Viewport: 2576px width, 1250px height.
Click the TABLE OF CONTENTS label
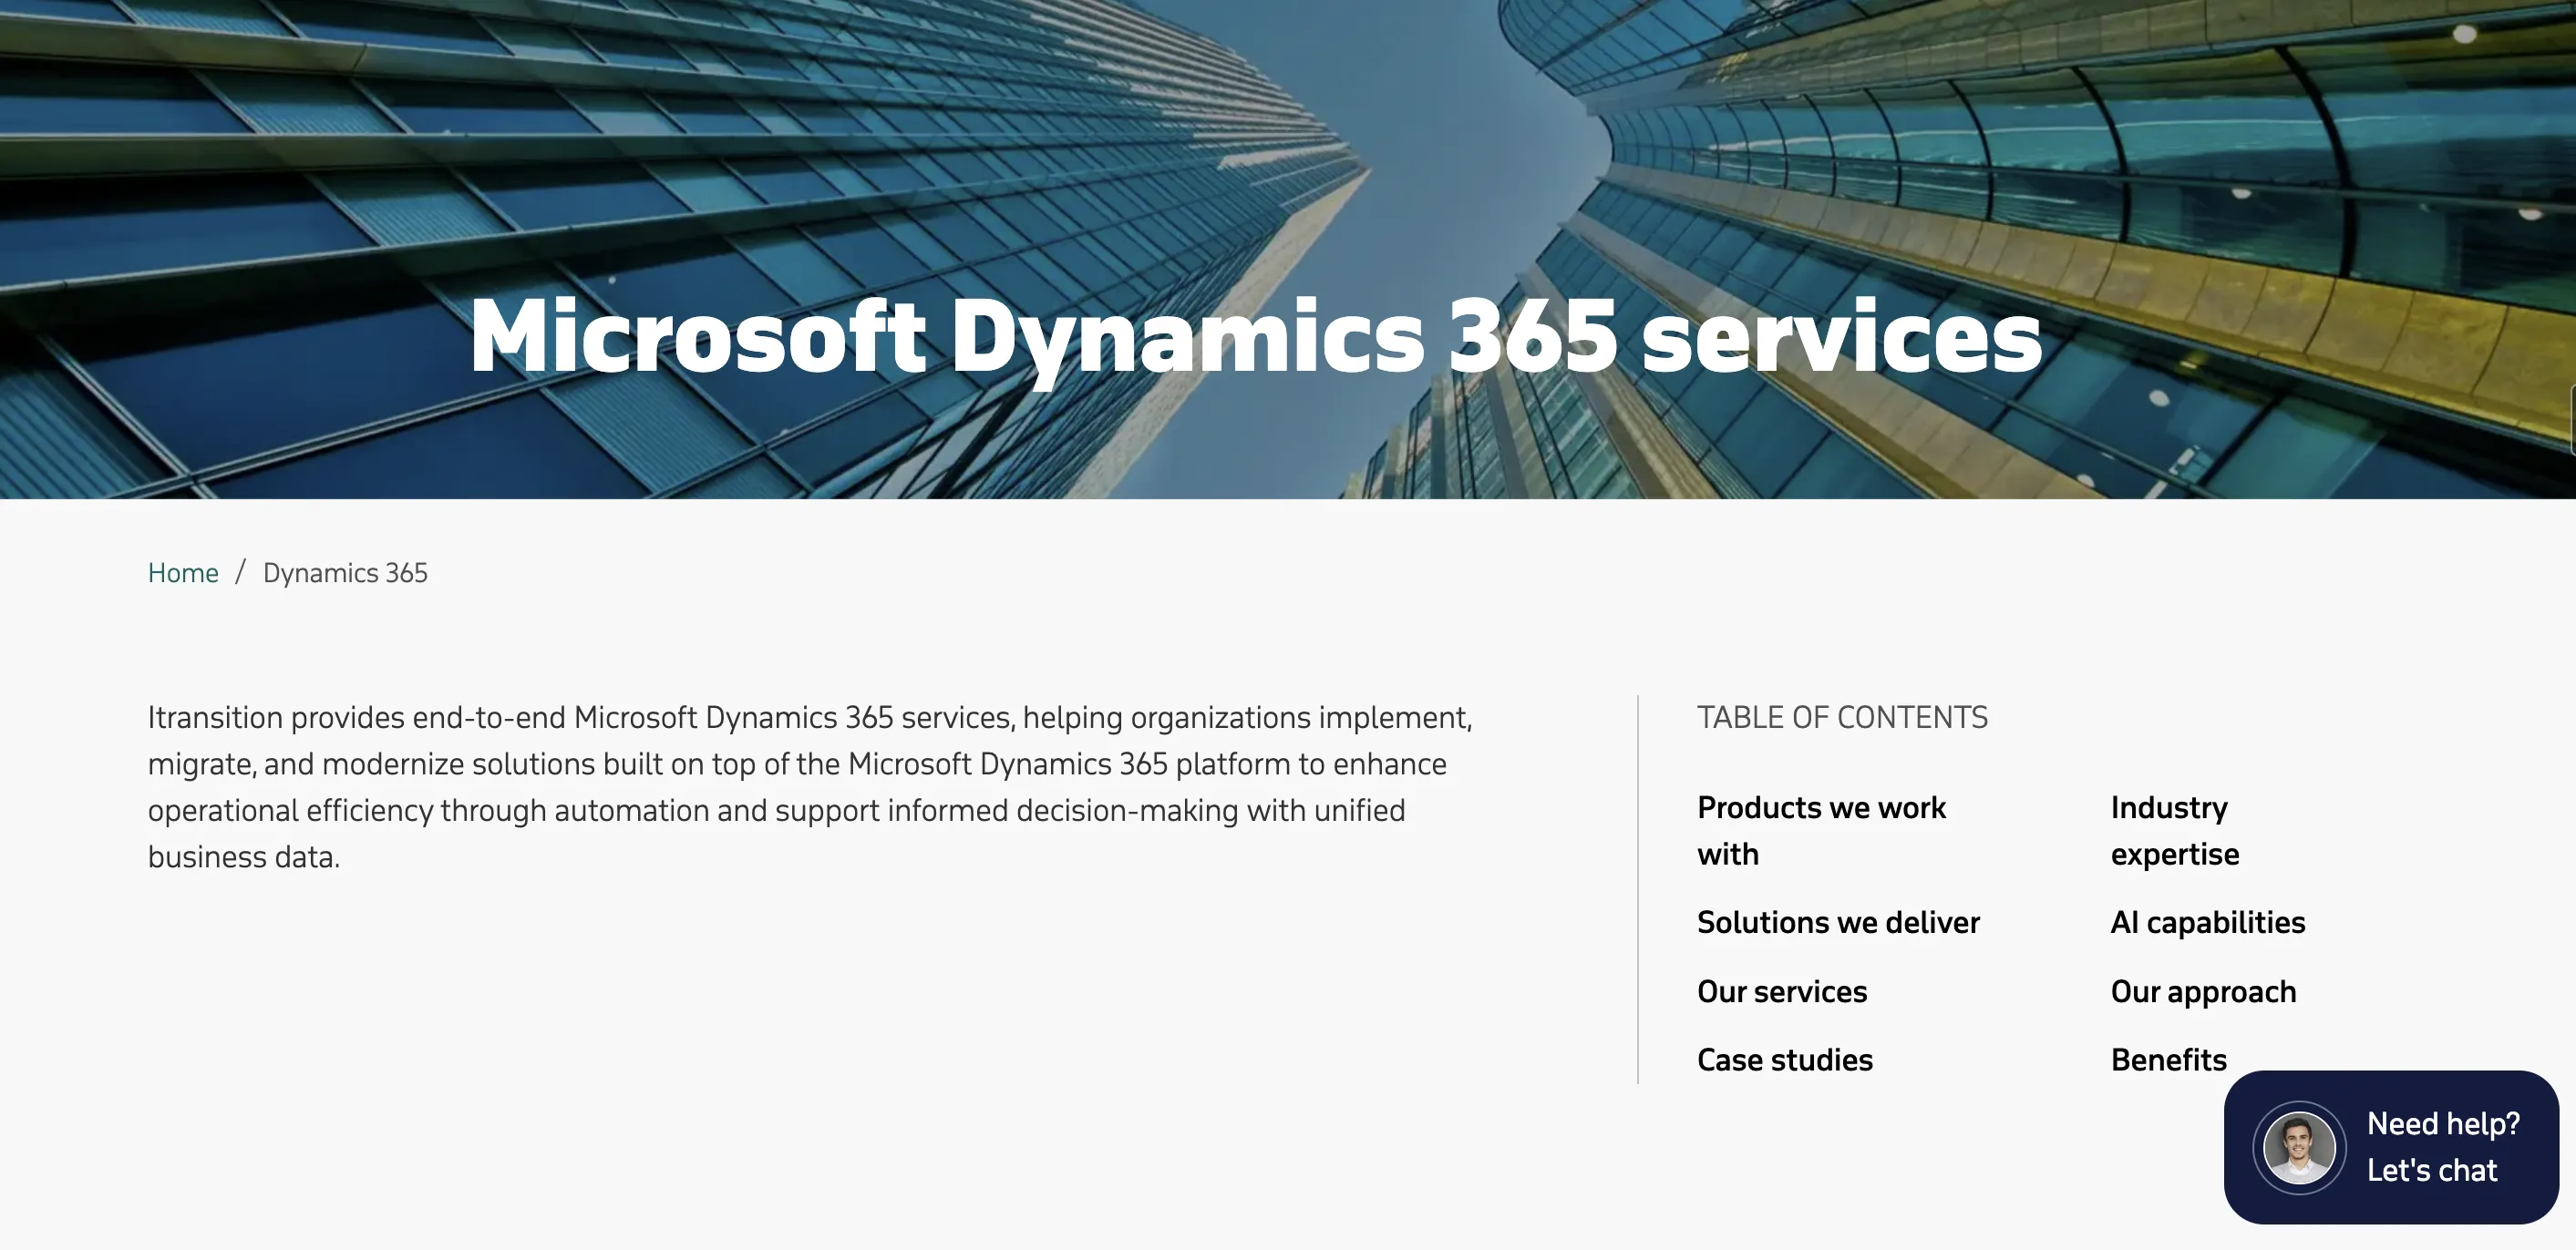[1842, 717]
